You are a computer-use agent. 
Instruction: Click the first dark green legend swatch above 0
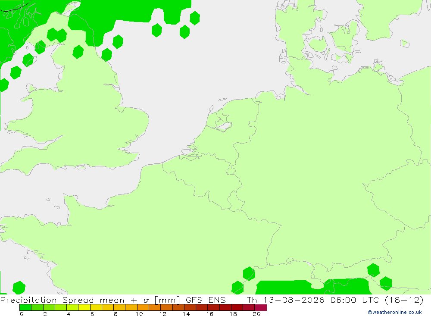(25, 307)
